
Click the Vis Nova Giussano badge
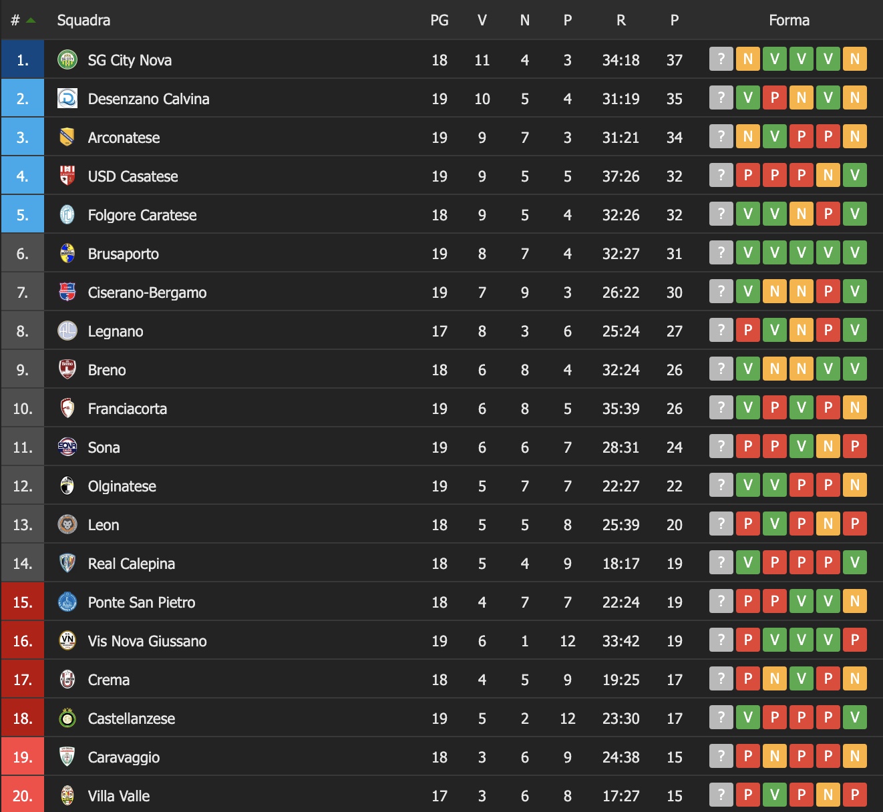[x=67, y=641]
